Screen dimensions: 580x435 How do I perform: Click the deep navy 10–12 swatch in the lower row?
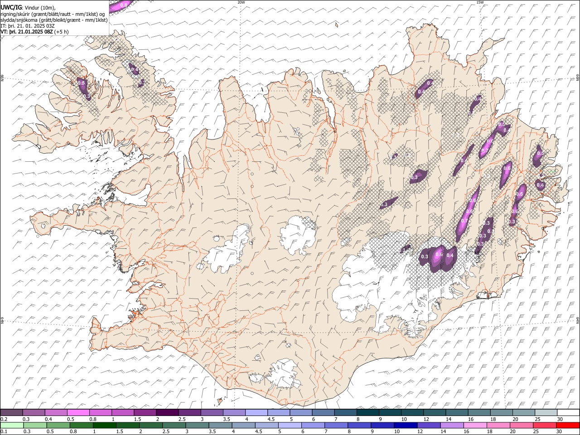click(406, 425)
